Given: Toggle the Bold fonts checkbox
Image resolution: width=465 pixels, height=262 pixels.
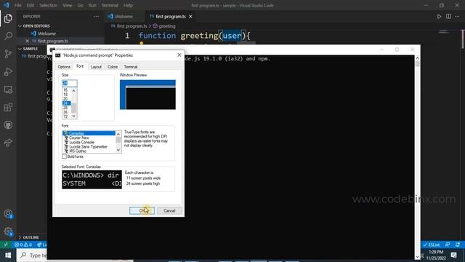Looking at the screenshot, I should tap(64, 156).
